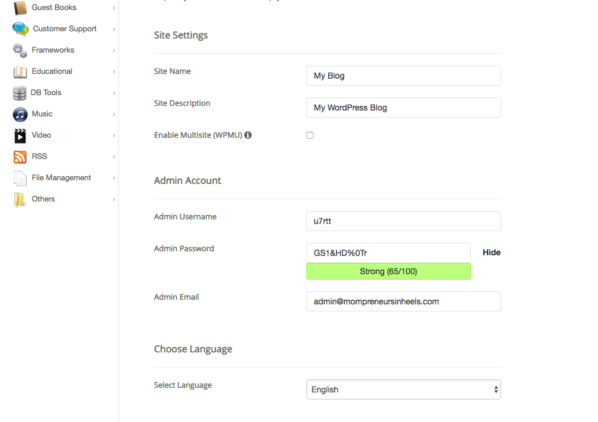Click the Admin Password input field
The height and width of the screenshot is (422, 598).
click(x=388, y=253)
